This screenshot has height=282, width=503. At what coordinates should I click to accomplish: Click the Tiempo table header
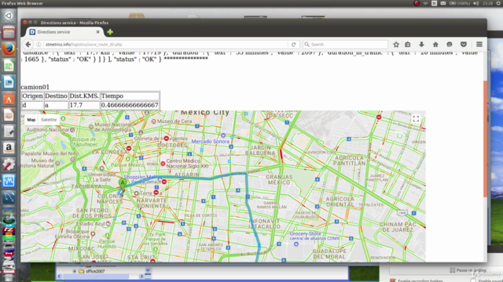tap(130, 96)
